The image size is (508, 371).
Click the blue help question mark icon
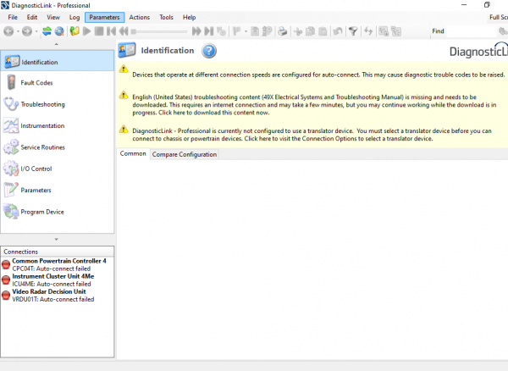click(209, 51)
